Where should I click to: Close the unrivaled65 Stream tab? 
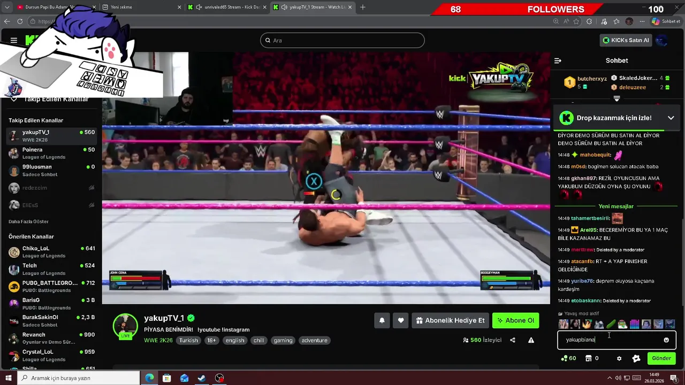click(x=264, y=7)
